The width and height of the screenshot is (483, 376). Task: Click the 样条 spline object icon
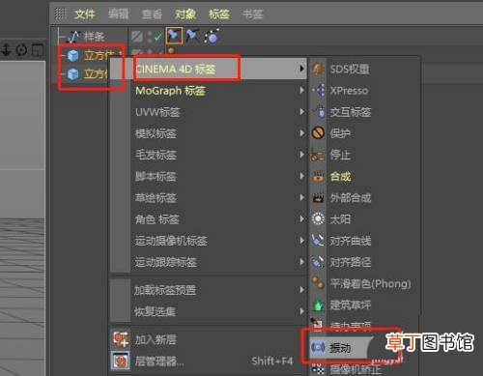point(73,37)
